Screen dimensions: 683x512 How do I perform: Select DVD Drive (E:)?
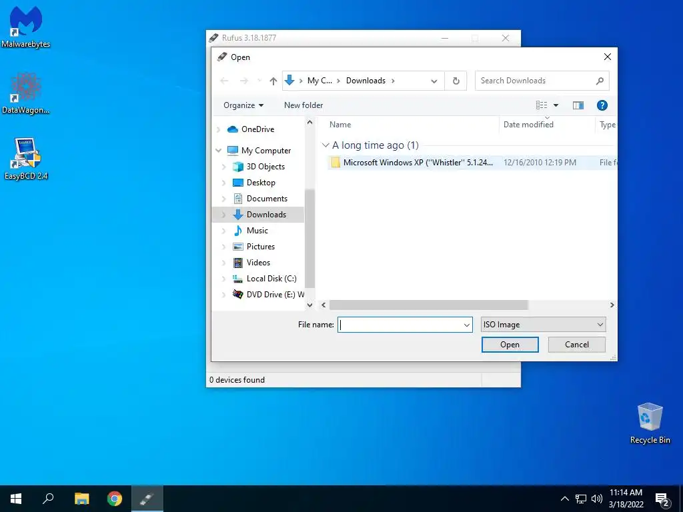click(x=268, y=294)
